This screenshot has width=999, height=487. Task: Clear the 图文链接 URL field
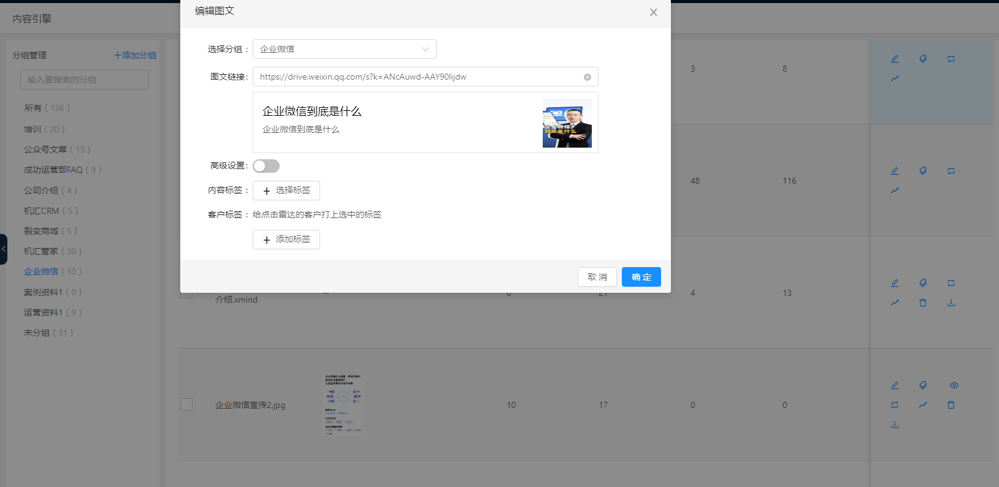tap(588, 77)
